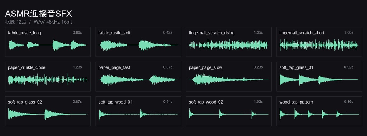367x136 pixels.
Task: Click the fingernail_scratch_short waveform
Action: tap(319, 45)
